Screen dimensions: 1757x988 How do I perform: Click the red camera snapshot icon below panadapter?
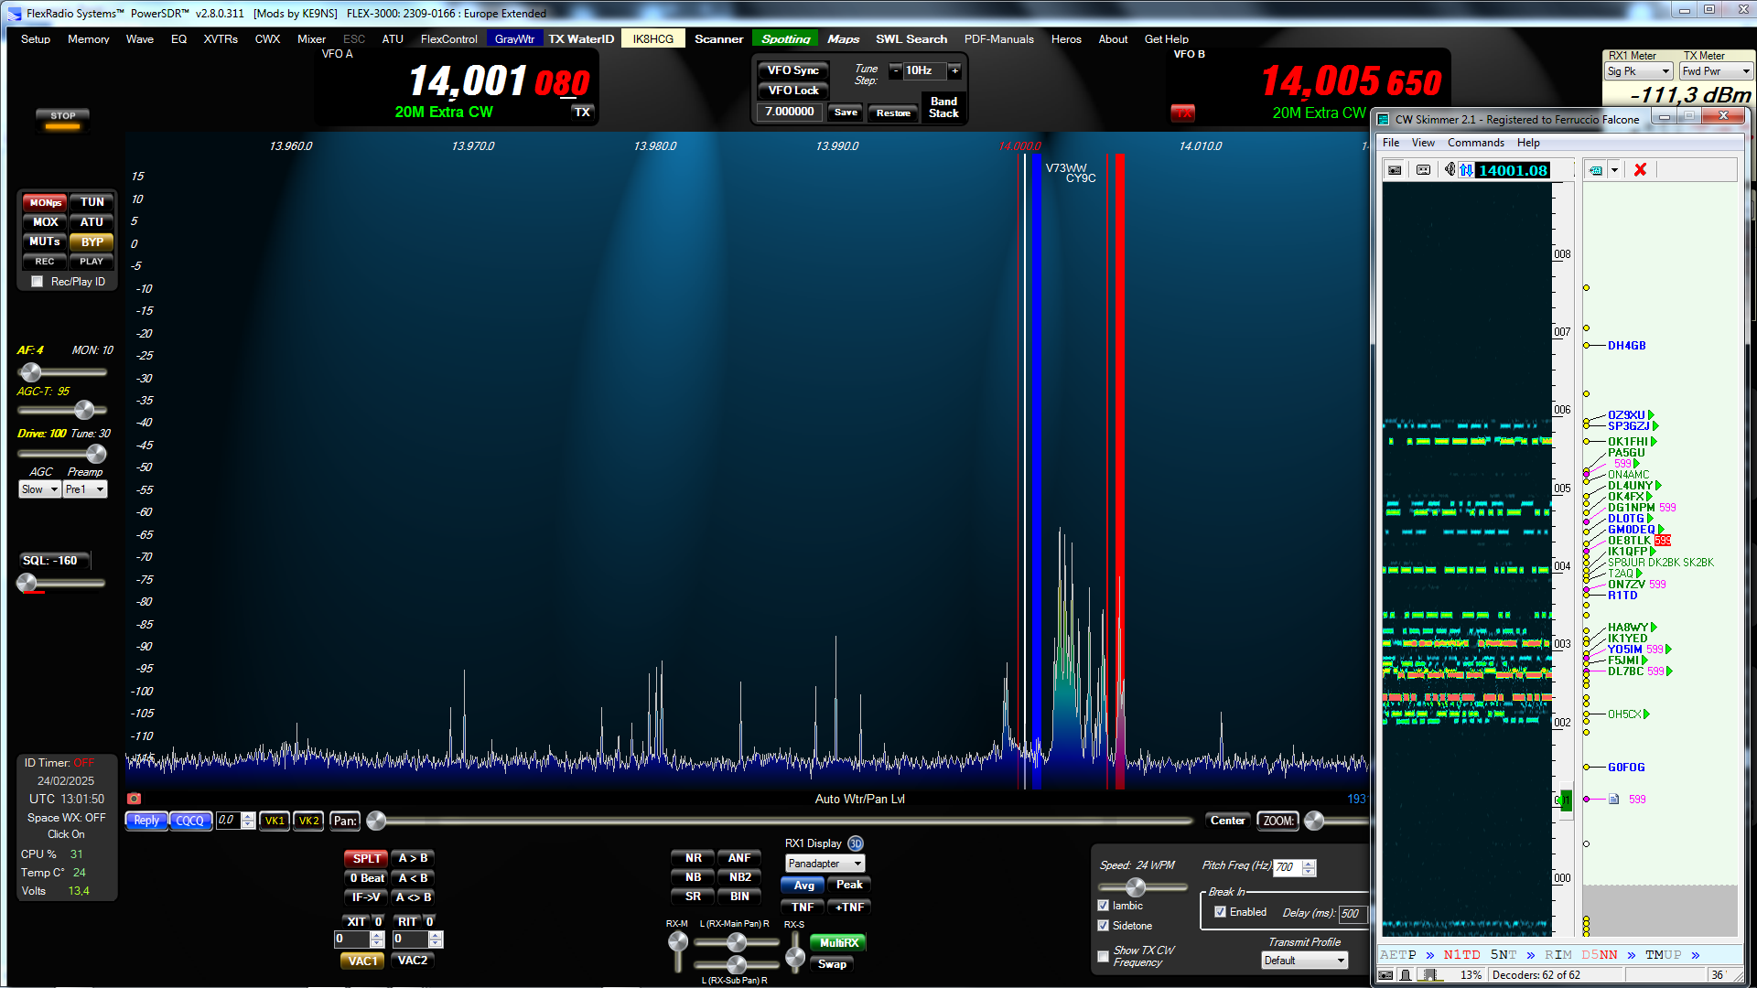[135, 799]
